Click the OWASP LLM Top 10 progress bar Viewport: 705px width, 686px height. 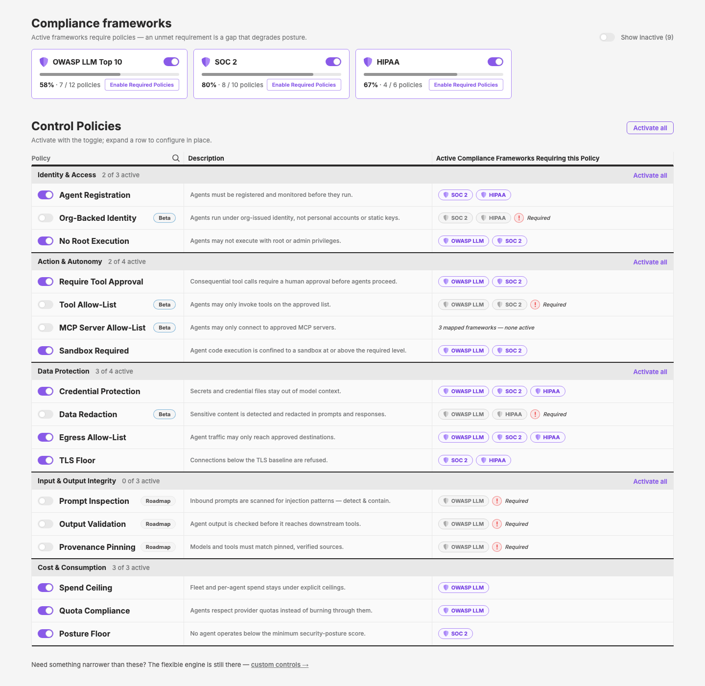click(x=109, y=74)
